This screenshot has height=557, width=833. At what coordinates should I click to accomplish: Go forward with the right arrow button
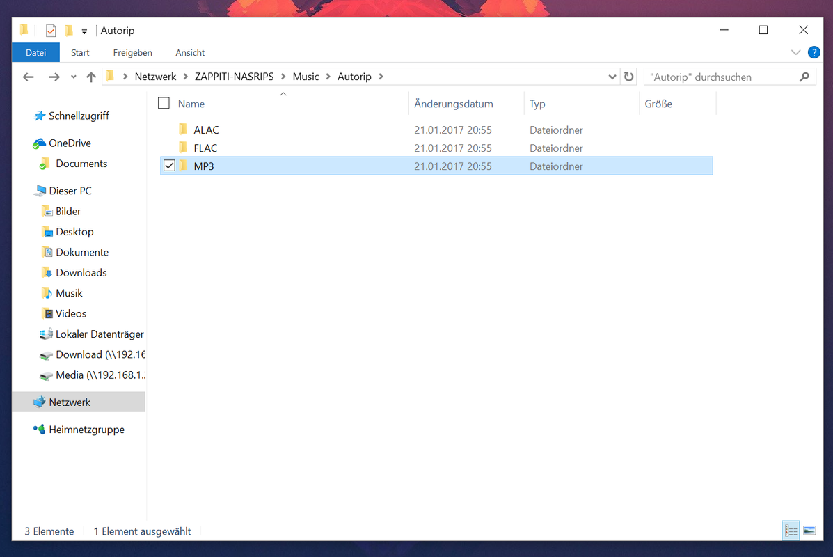tap(54, 77)
